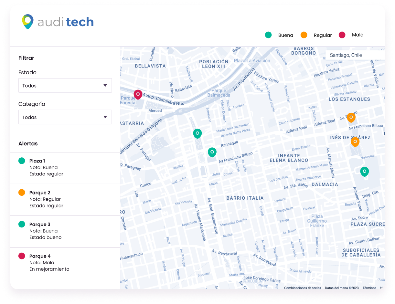Click the orange status dot of Parque 2
Image resolution: width=395 pixels, height=304 pixels.
click(22, 192)
